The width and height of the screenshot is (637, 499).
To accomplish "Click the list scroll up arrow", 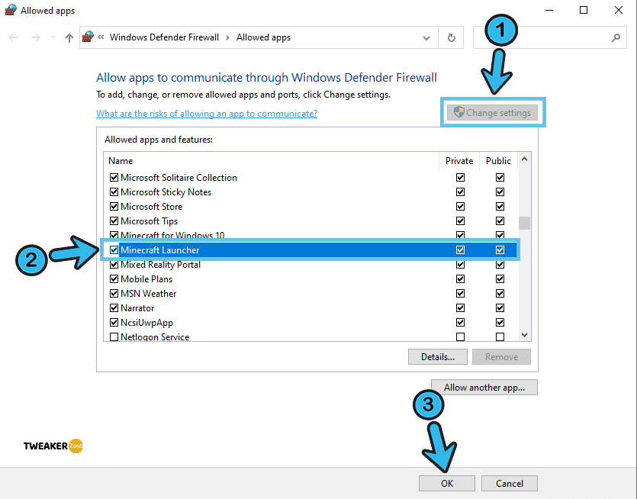I will [x=524, y=159].
